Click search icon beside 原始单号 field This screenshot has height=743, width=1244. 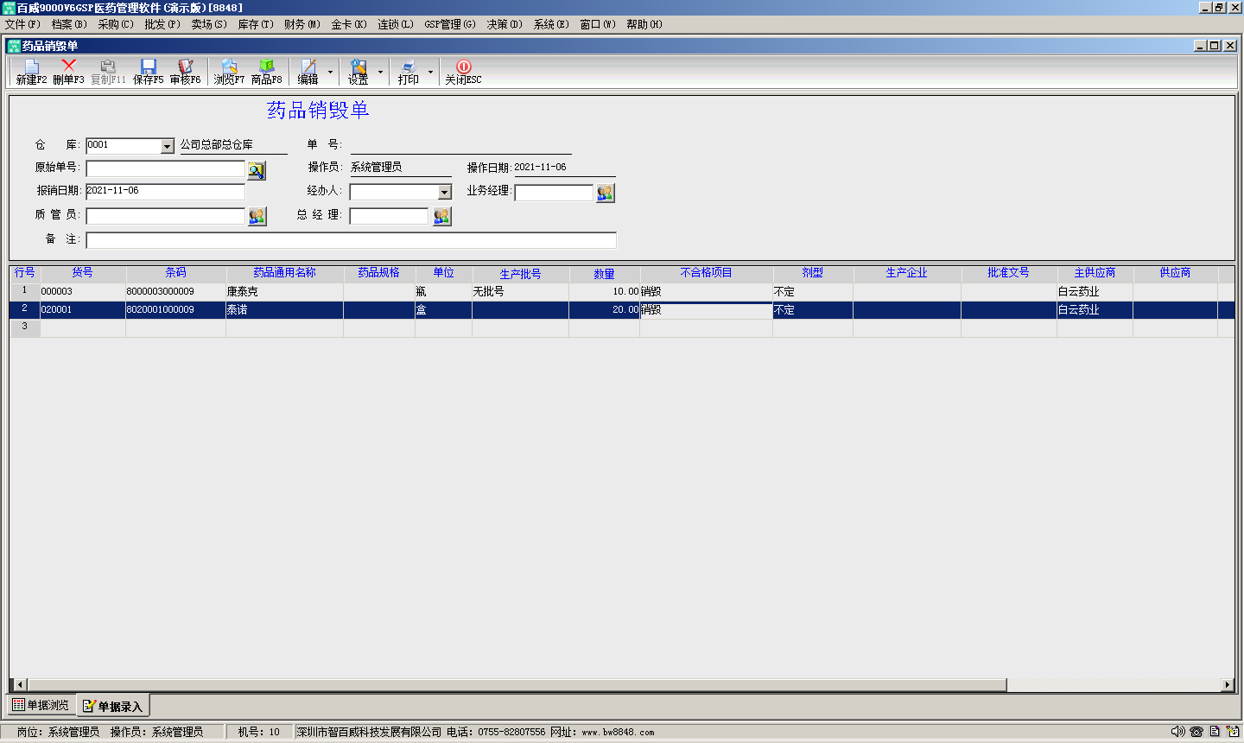point(257,170)
